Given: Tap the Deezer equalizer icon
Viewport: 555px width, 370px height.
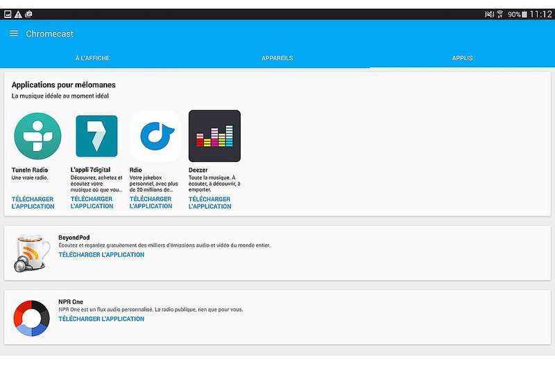Looking at the screenshot, I should pyautogui.click(x=214, y=136).
